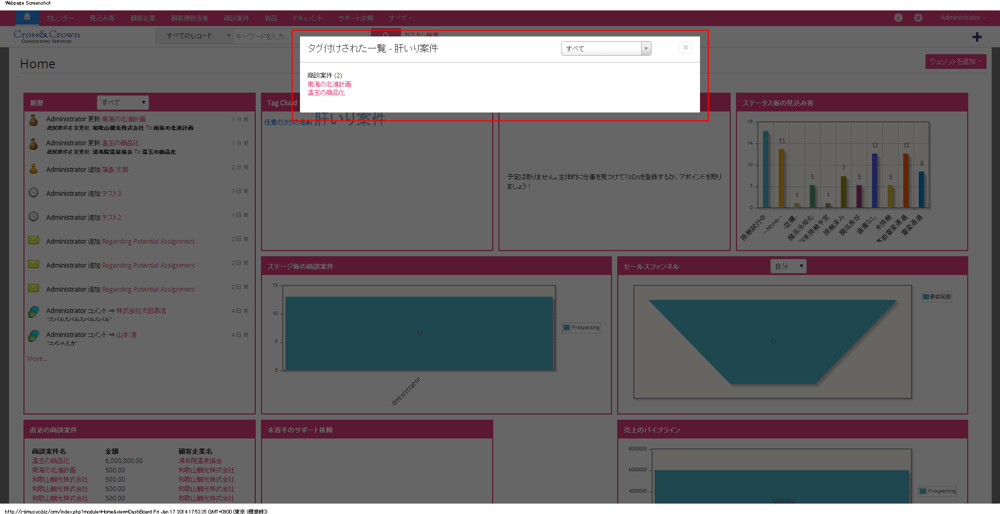Click the comment icon beside 株式会社大田晶流
Image resolution: width=1000 pixels, height=514 pixels.
pyautogui.click(x=33, y=311)
